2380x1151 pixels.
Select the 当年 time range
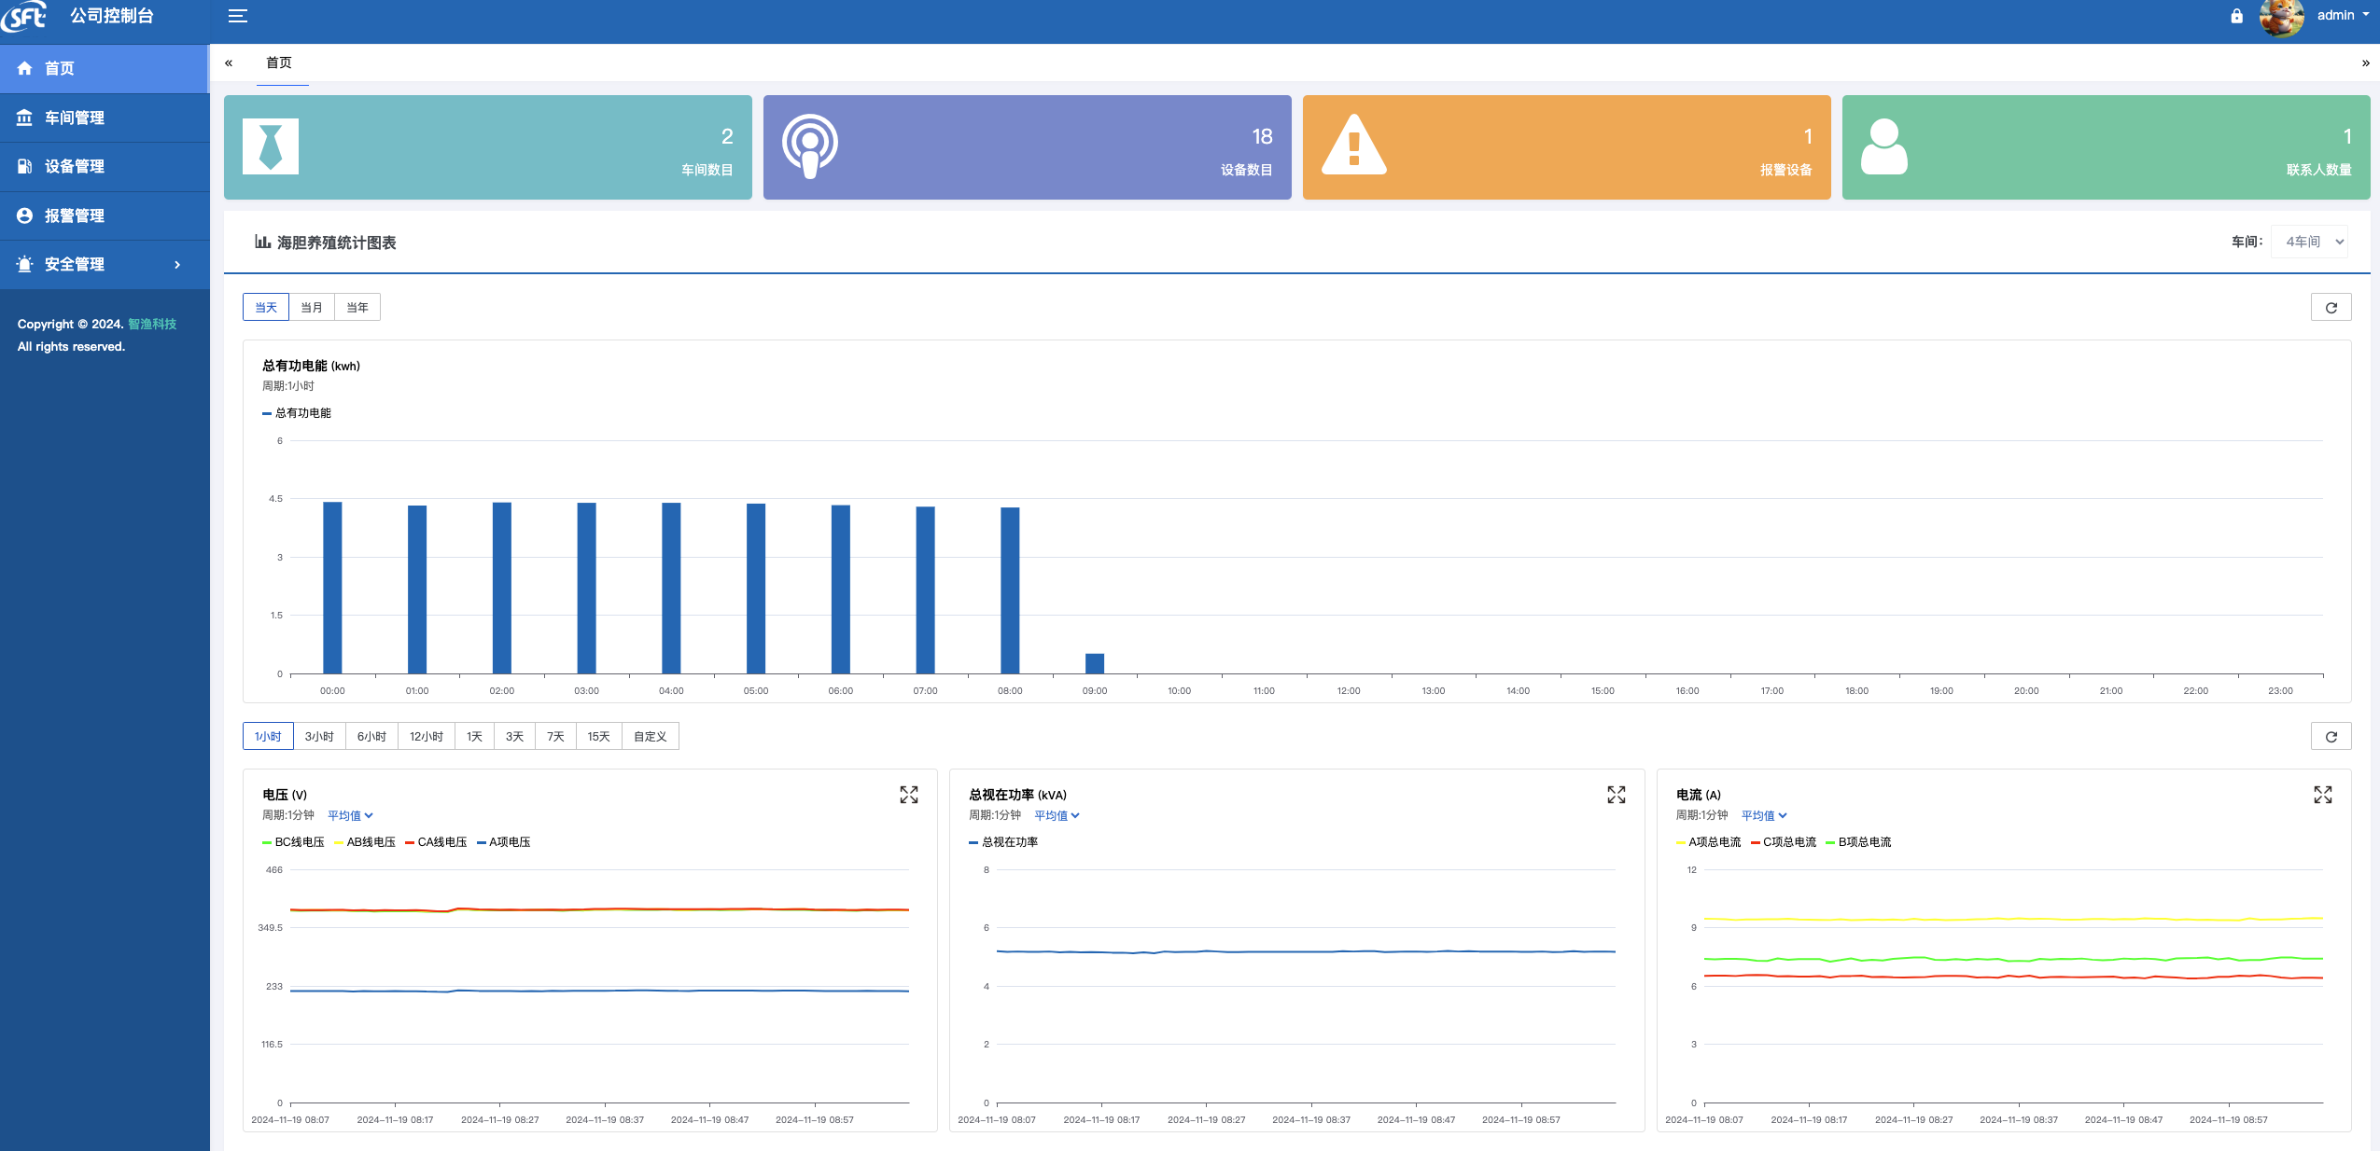[357, 308]
